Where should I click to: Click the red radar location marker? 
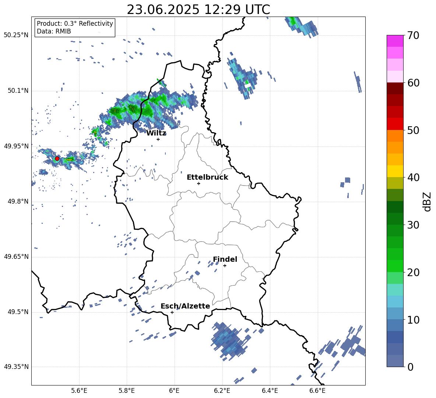[x=57, y=159]
